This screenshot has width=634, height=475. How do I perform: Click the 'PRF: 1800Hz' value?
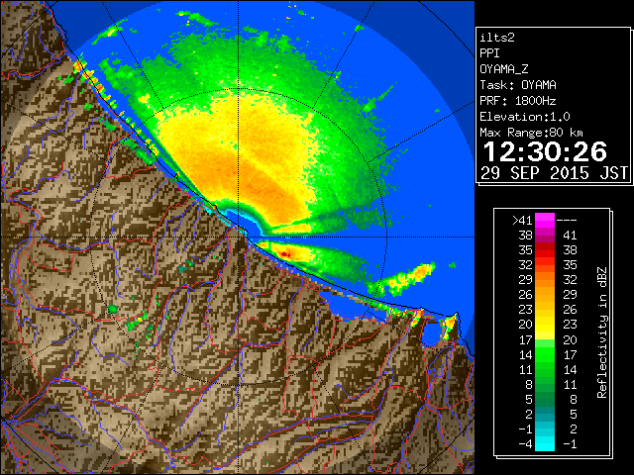tap(518, 101)
